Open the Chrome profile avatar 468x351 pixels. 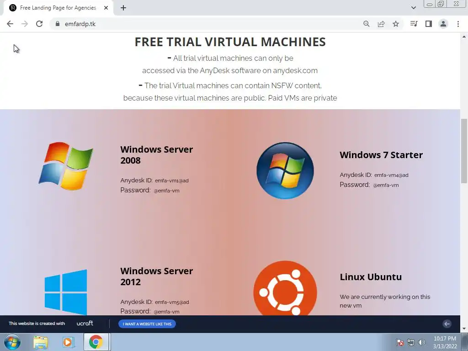point(443,24)
